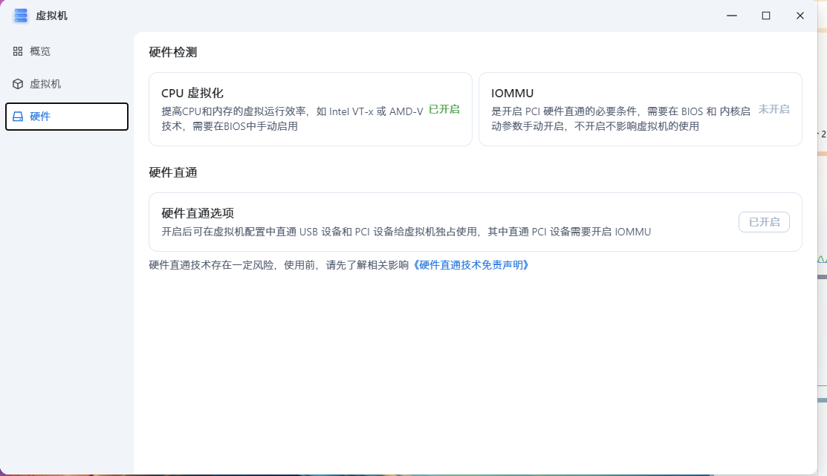Toggle the 硬件直通选项 已开启 button
Image resolution: width=827 pixels, height=476 pixels.
pos(764,222)
